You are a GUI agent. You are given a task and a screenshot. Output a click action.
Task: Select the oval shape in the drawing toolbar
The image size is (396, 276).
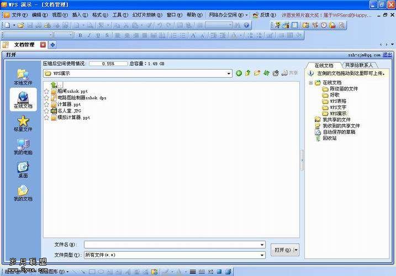[x=101, y=272]
